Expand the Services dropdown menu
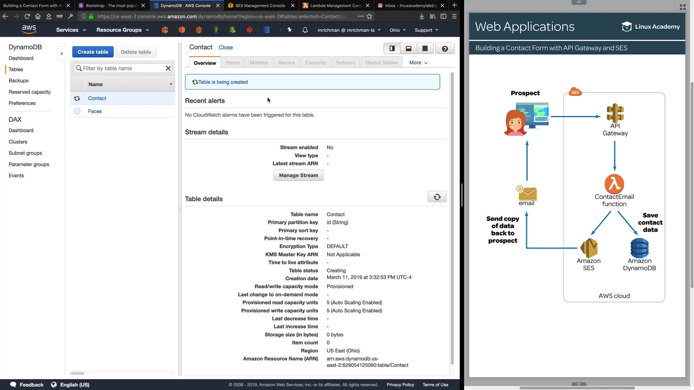This screenshot has width=694, height=390. 71,30
